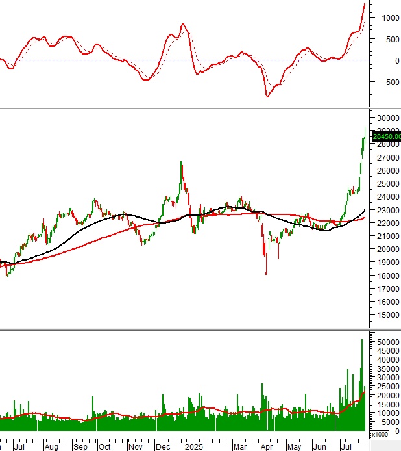Click the black moving average line's right end

(364, 211)
